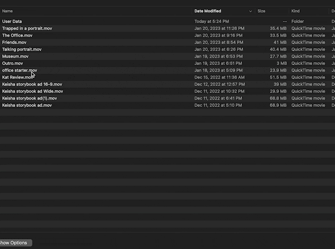
Task: Click the 27.7 MB size value
Action: point(278,57)
